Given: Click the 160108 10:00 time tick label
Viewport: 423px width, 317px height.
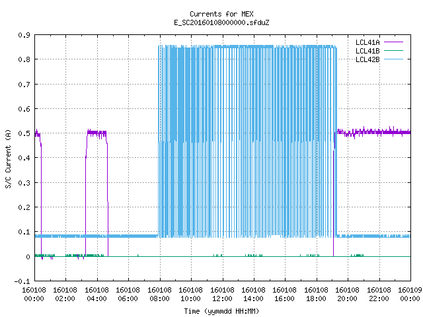Looking at the screenshot, I should [x=191, y=295].
